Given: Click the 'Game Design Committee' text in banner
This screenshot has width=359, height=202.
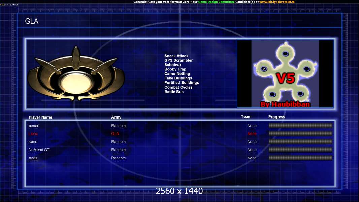Looking at the screenshot, I should coord(216,2).
